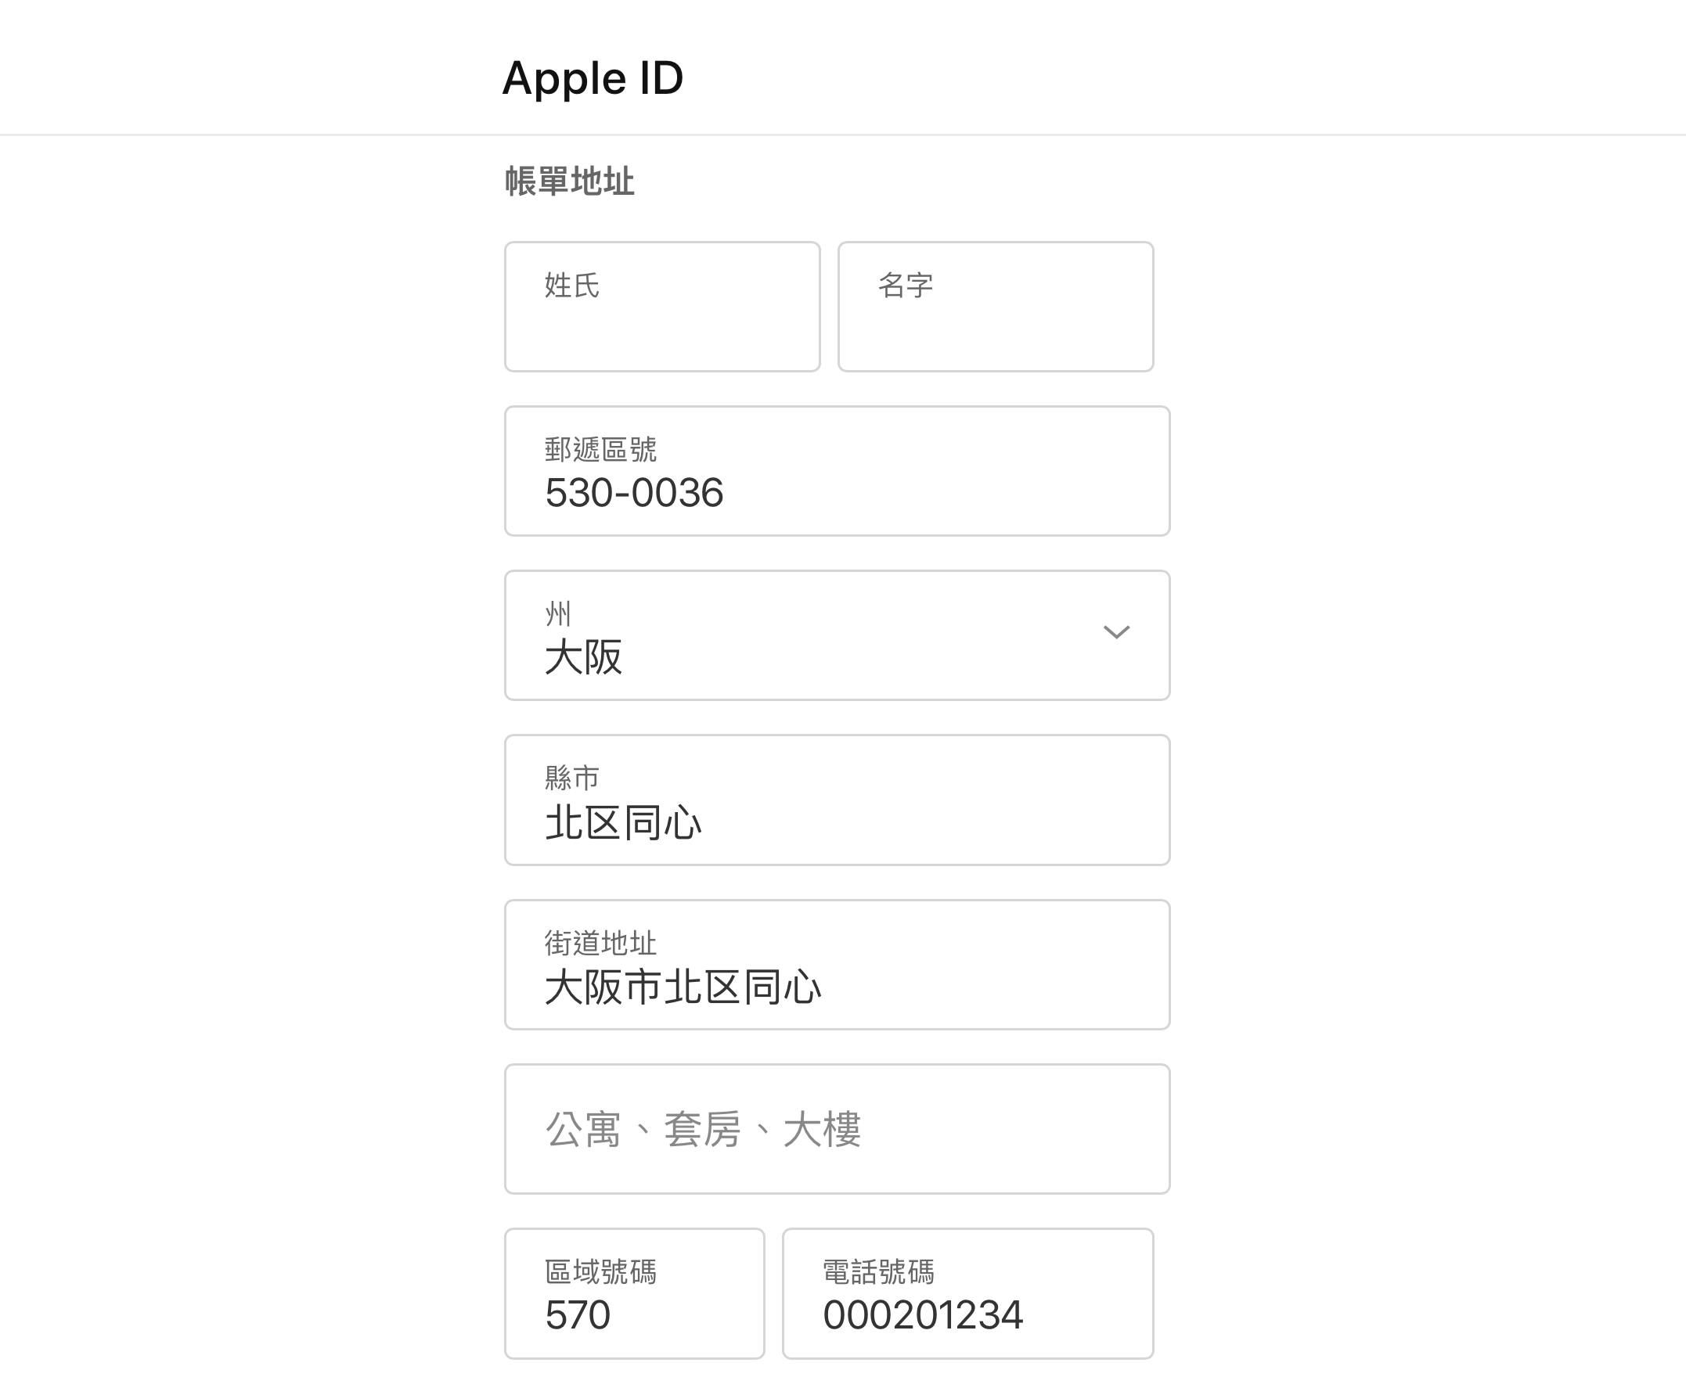The width and height of the screenshot is (1686, 1395).
Task: Click the Apple ID page title
Action: coord(593,79)
